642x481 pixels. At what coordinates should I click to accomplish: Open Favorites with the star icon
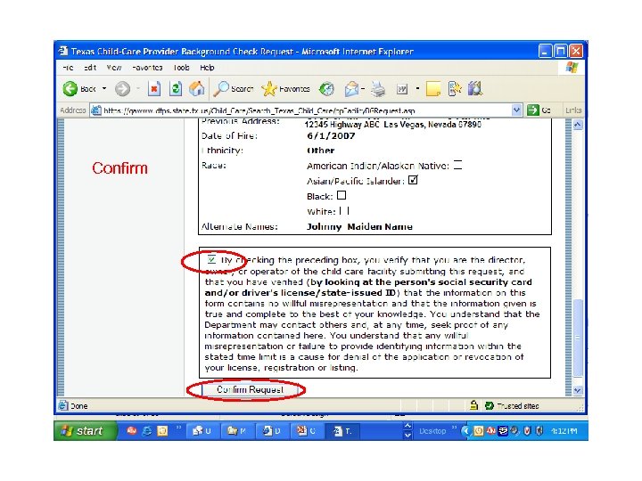pyautogui.click(x=285, y=88)
